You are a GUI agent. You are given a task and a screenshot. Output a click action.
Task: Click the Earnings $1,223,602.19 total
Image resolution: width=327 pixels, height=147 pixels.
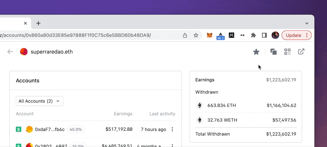pos(281,80)
